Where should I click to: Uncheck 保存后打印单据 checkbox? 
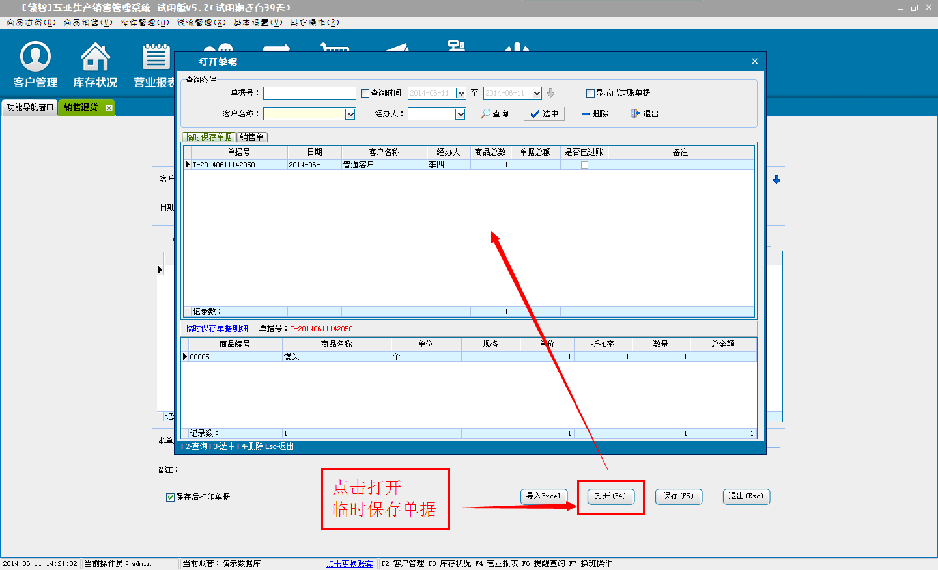point(170,497)
